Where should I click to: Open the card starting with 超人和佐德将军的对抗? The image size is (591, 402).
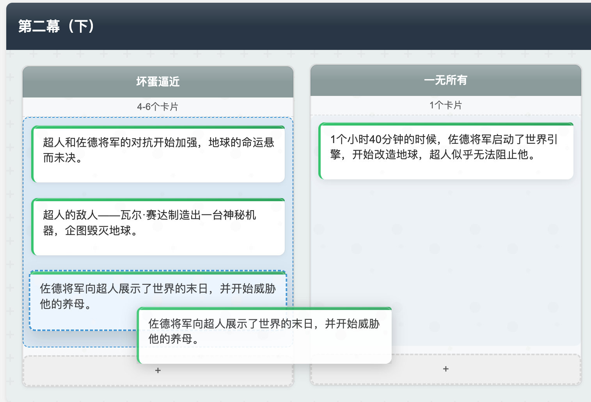point(158,153)
